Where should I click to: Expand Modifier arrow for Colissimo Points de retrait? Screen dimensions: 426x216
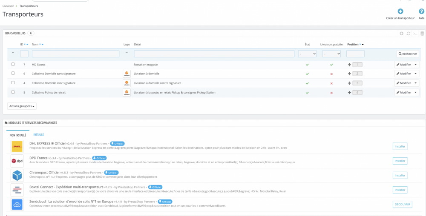coord(416,93)
